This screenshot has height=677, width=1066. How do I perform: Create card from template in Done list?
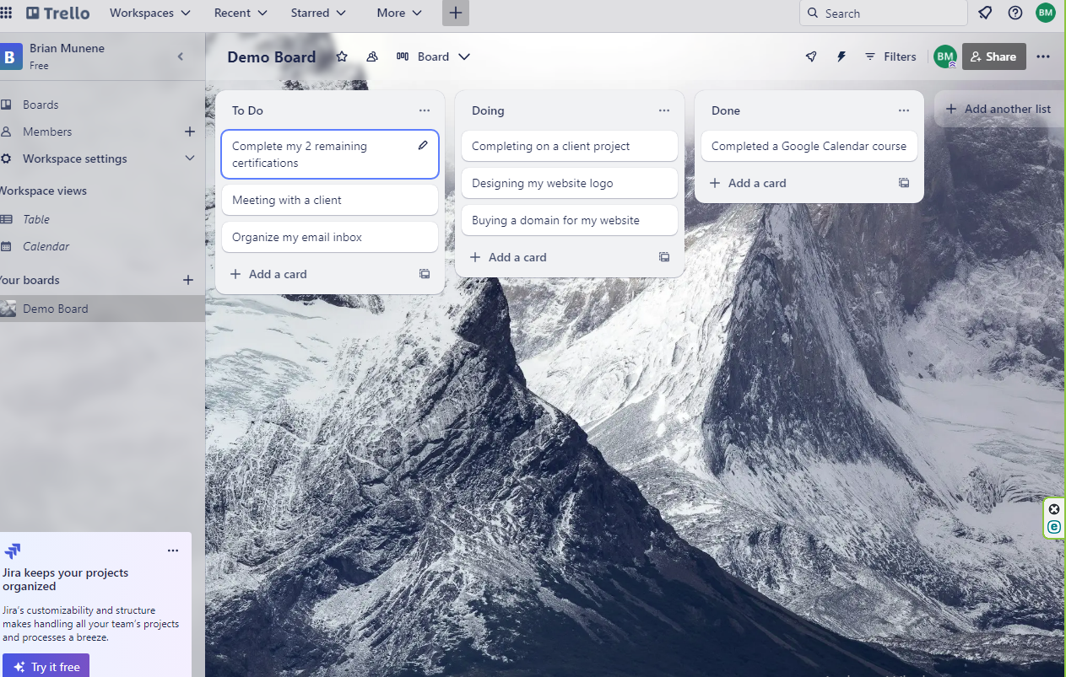tap(904, 183)
